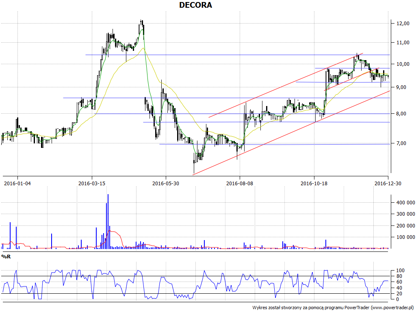Click the 2016-03-15 date label
The image size is (416, 312).
[x=92, y=183]
